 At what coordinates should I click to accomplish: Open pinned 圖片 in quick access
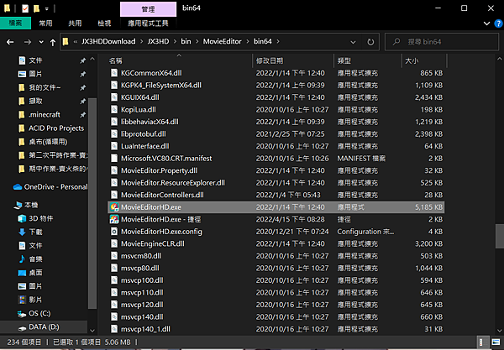click(x=35, y=74)
